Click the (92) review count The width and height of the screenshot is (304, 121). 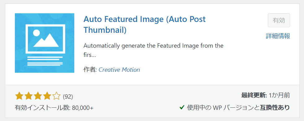pos(68,97)
